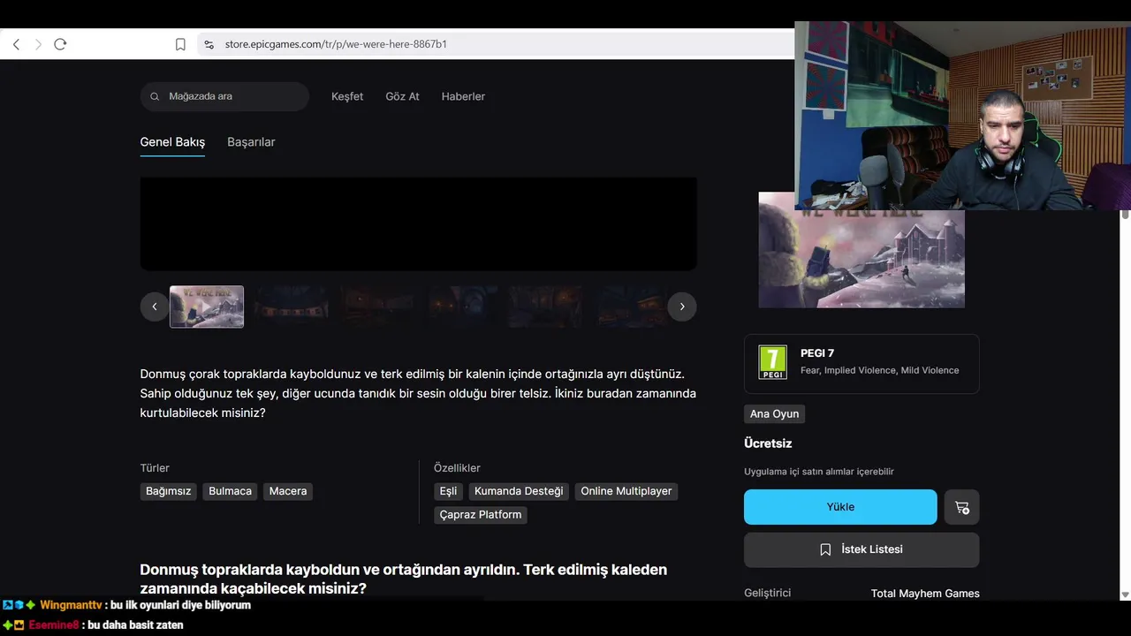Click the browser forward arrow
Screen dimensions: 1131x636
pos(38,44)
